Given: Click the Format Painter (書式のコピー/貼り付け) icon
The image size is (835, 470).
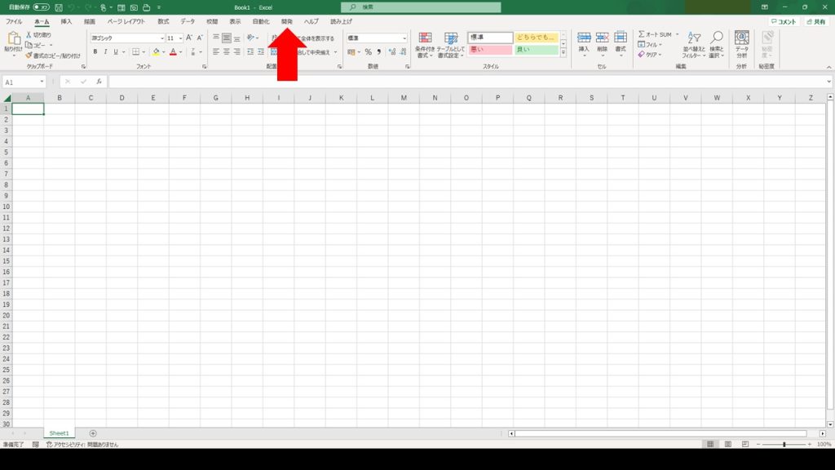Looking at the screenshot, I should 29,55.
